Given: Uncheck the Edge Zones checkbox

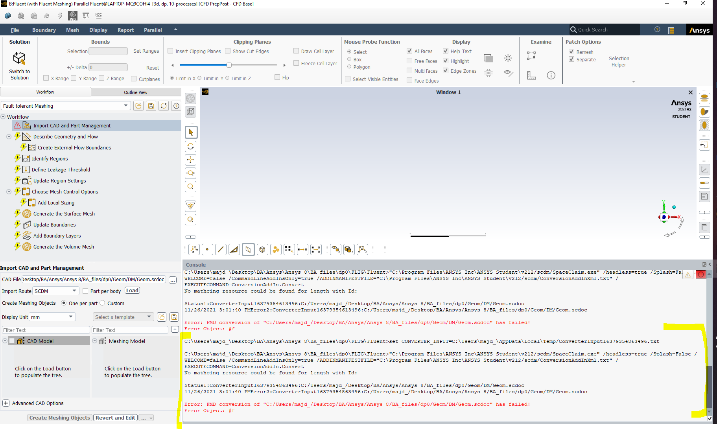Looking at the screenshot, I should pyautogui.click(x=446, y=71).
